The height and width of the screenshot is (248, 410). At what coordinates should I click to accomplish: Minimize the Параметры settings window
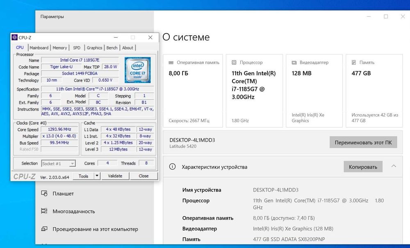pyautogui.click(x=369, y=16)
